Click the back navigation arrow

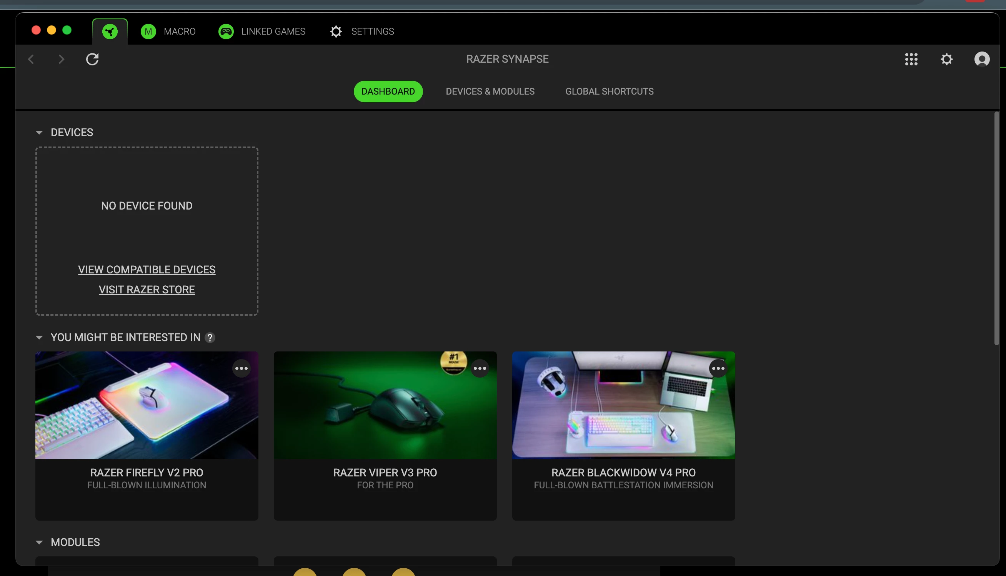(x=31, y=59)
